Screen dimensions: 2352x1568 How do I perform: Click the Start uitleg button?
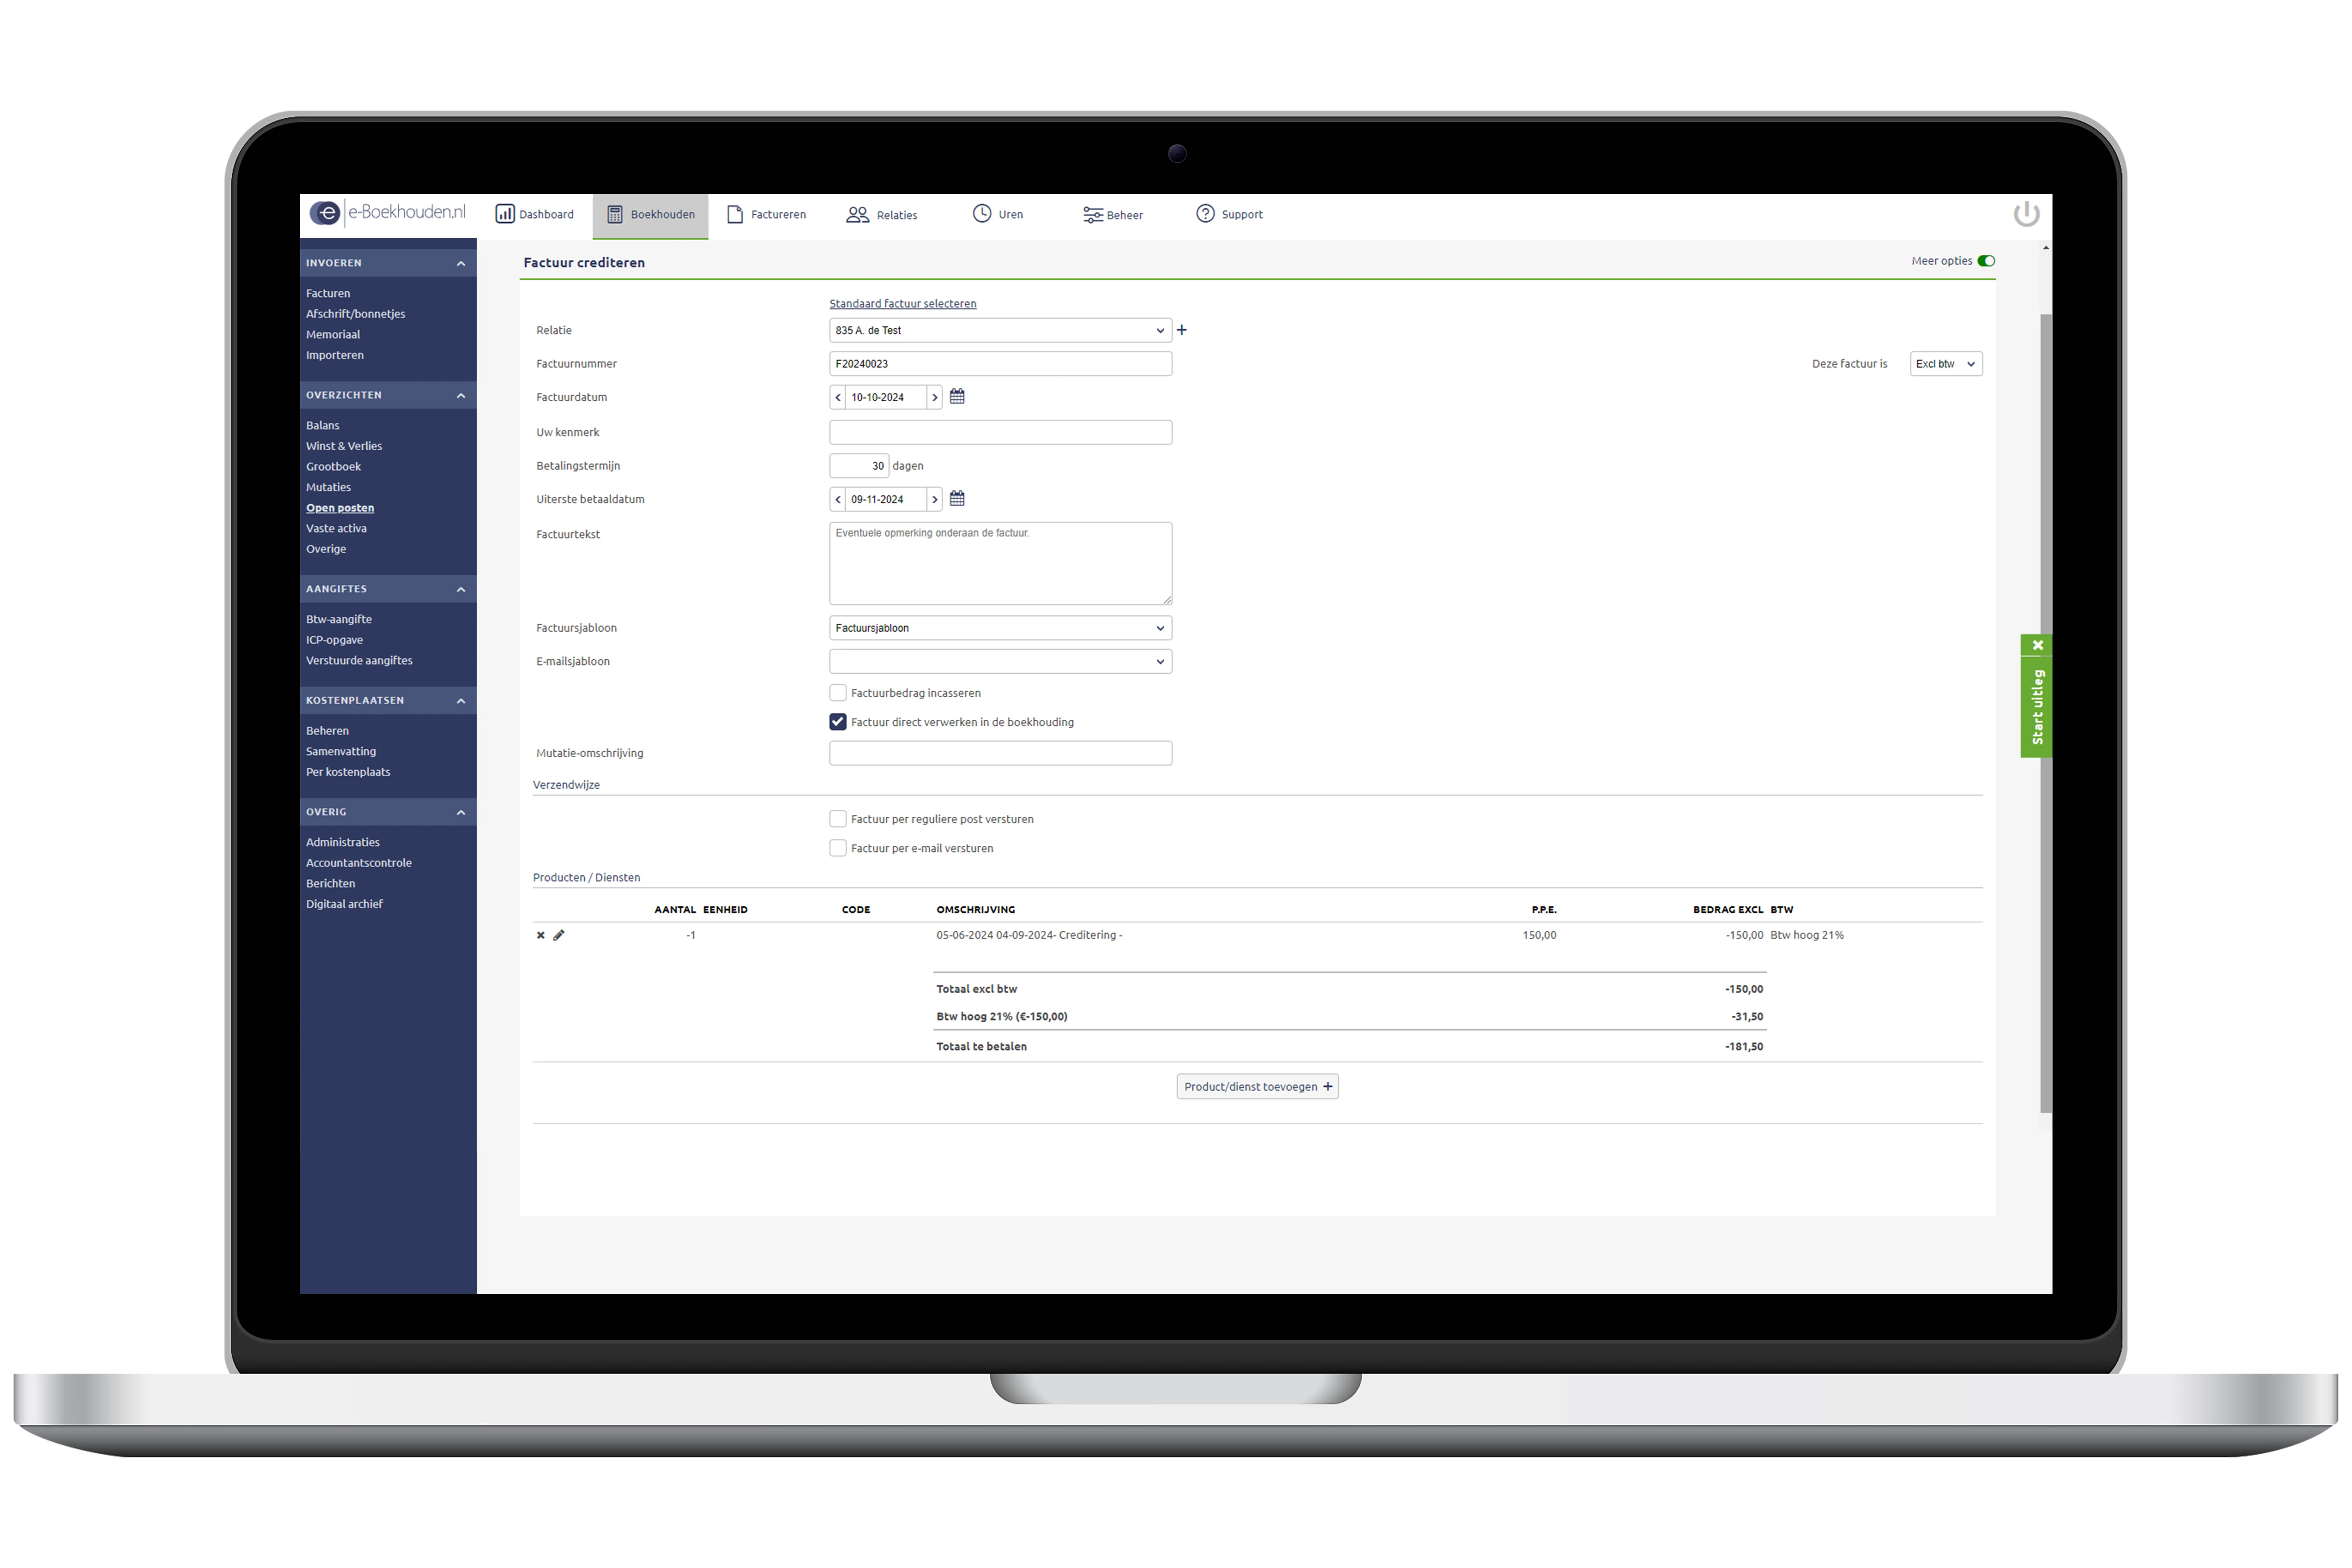tap(2037, 707)
